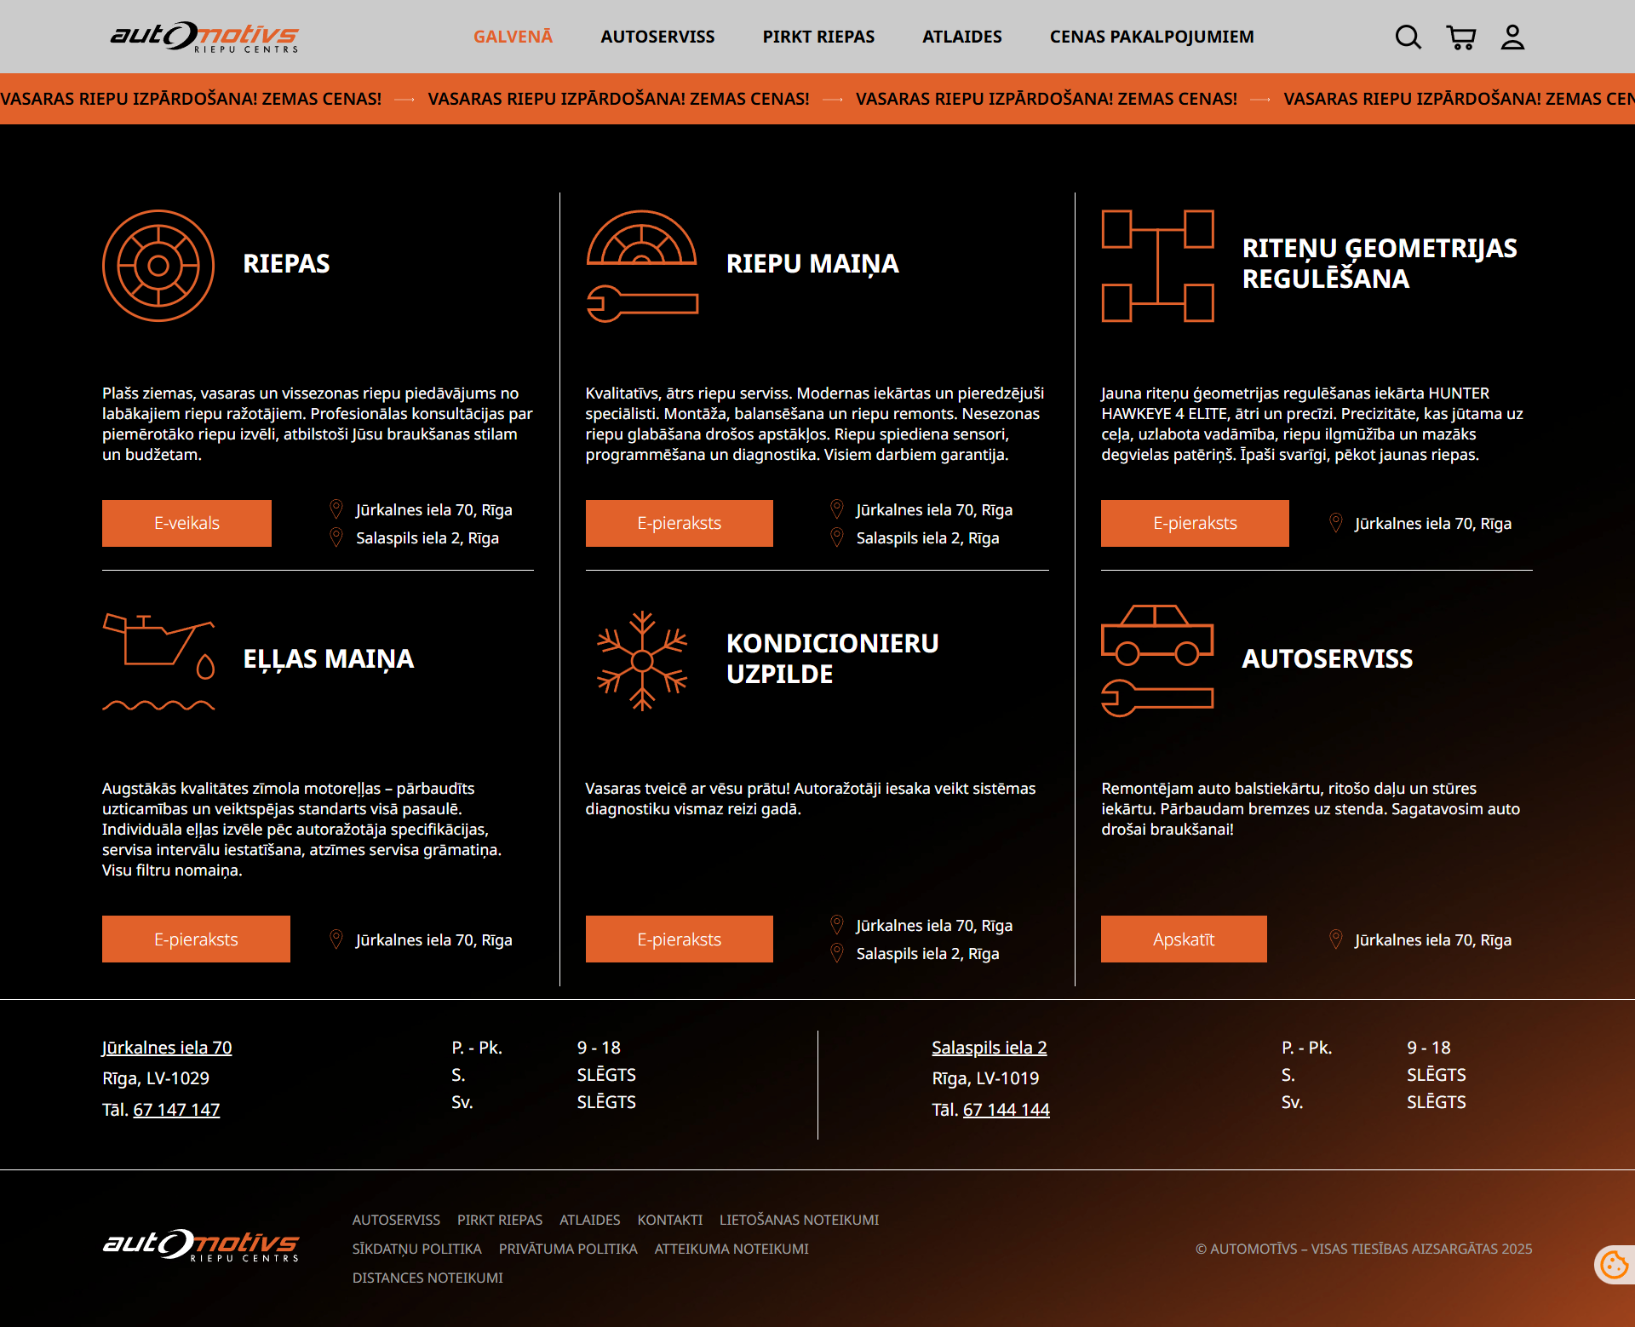Click E-pieraksts under Eļļas maiņa
Image resolution: width=1635 pixels, height=1327 pixels.
point(196,939)
